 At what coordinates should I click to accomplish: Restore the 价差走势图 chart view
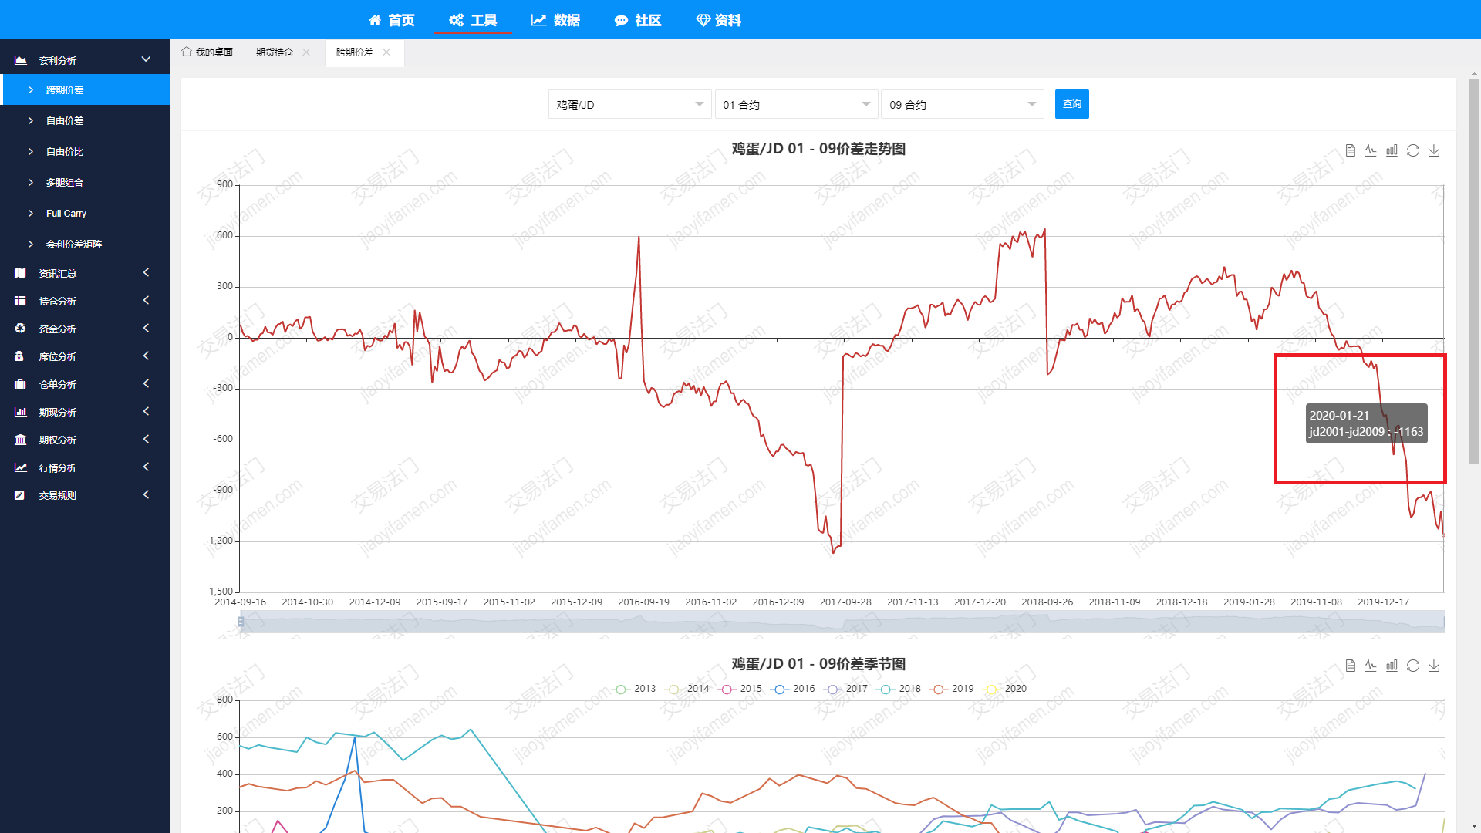click(1412, 150)
